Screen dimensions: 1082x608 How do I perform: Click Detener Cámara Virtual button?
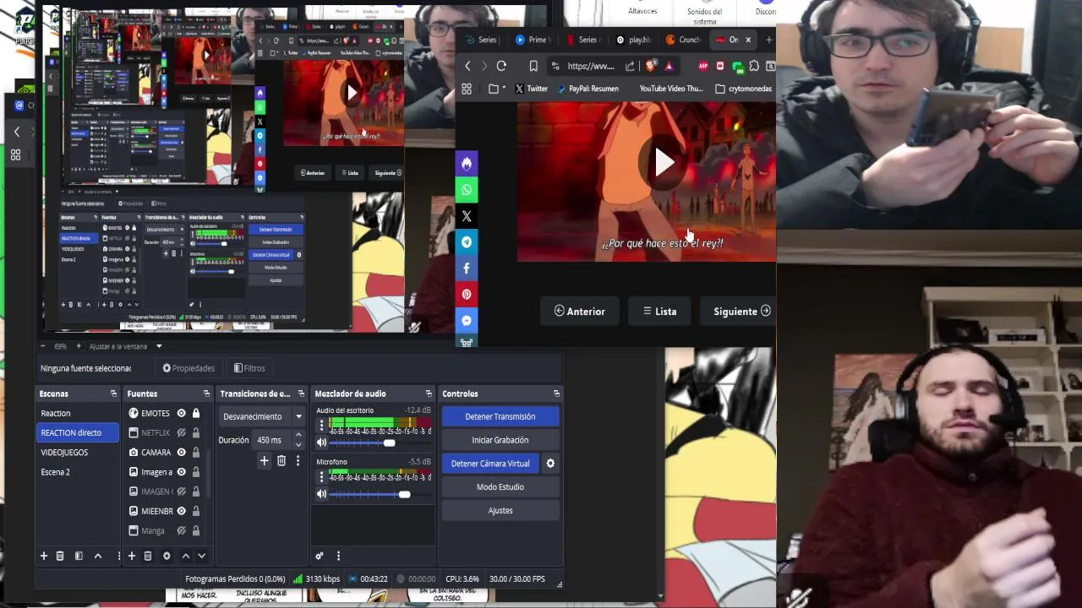pyautogui.click(x=490, y=463)
